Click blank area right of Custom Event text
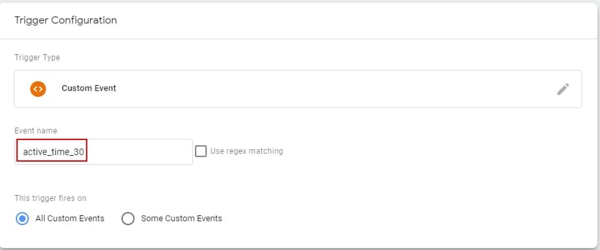 pos(333,89)
